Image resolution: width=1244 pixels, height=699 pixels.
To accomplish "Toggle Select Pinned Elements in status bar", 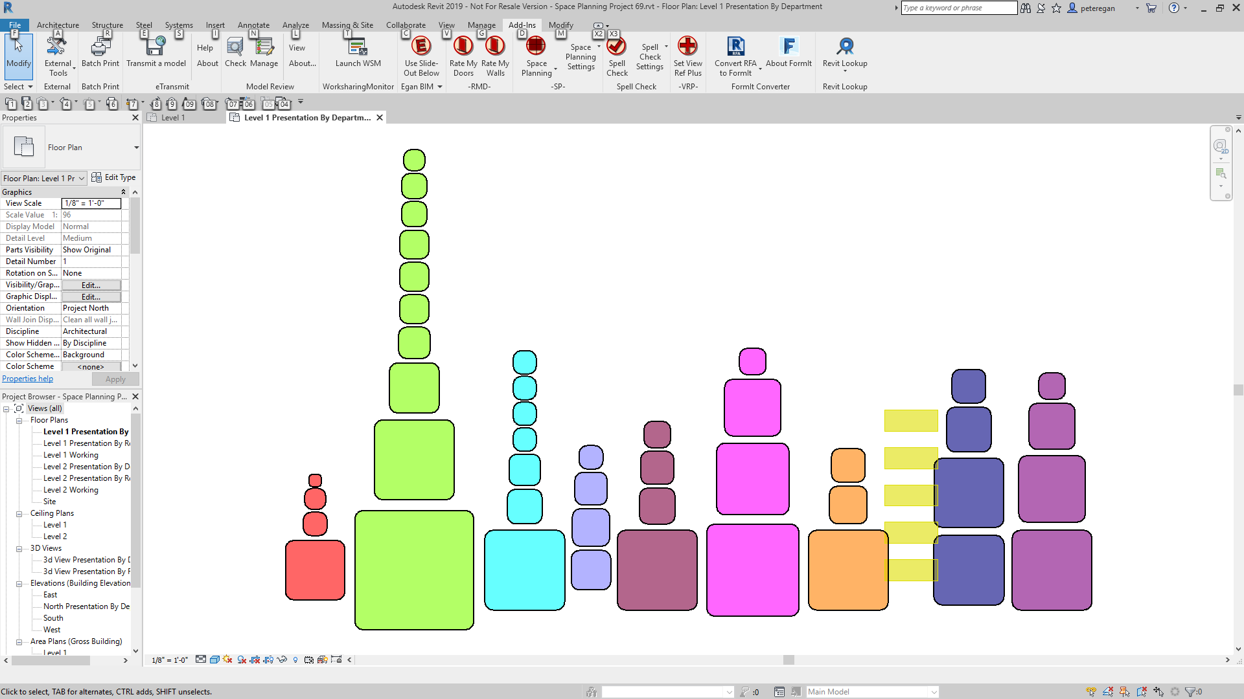I will pos(1125,692).
